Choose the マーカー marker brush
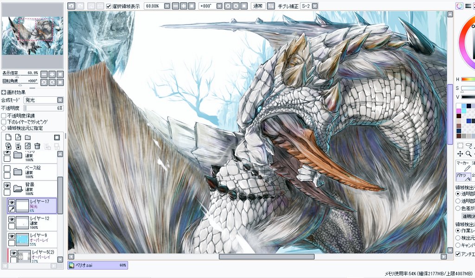This screenshot has height=278, width=475. (x=463, y=166)
